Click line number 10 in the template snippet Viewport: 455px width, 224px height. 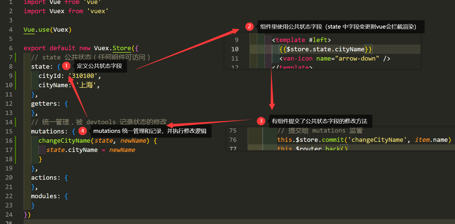tap(235, 49)
